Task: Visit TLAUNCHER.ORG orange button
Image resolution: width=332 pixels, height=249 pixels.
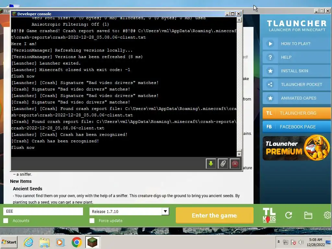Action: point(296,113)
